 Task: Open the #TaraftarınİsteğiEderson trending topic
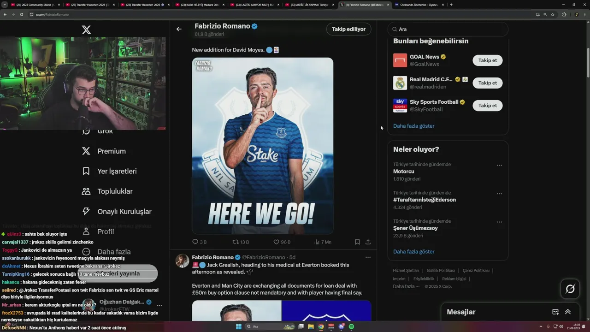425,200
